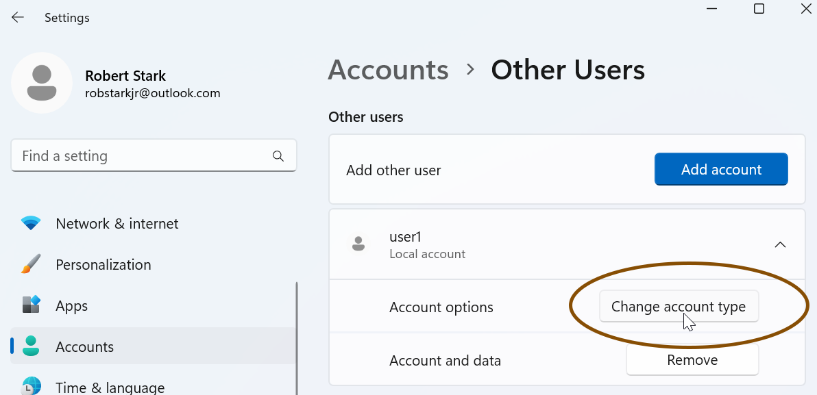
Task: Focus the Find a setting field
Action: tap(154, 155)
